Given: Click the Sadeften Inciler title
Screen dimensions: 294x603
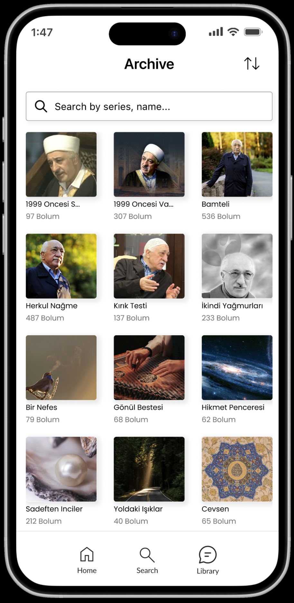Looking at the screenshot, I should coord(54,509).
